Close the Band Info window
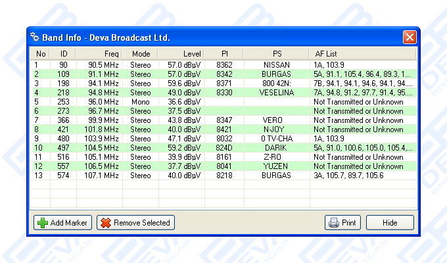The height and width of the screenshot is (263, 447). (409, 37)
